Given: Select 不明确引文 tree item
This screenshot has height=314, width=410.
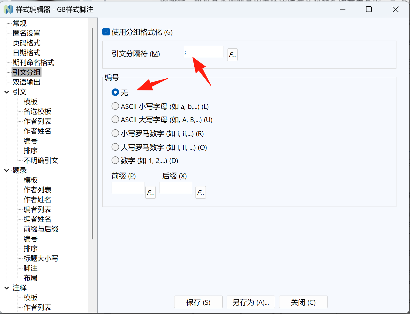Looking at the screenshot, I should tap(41, 160).
